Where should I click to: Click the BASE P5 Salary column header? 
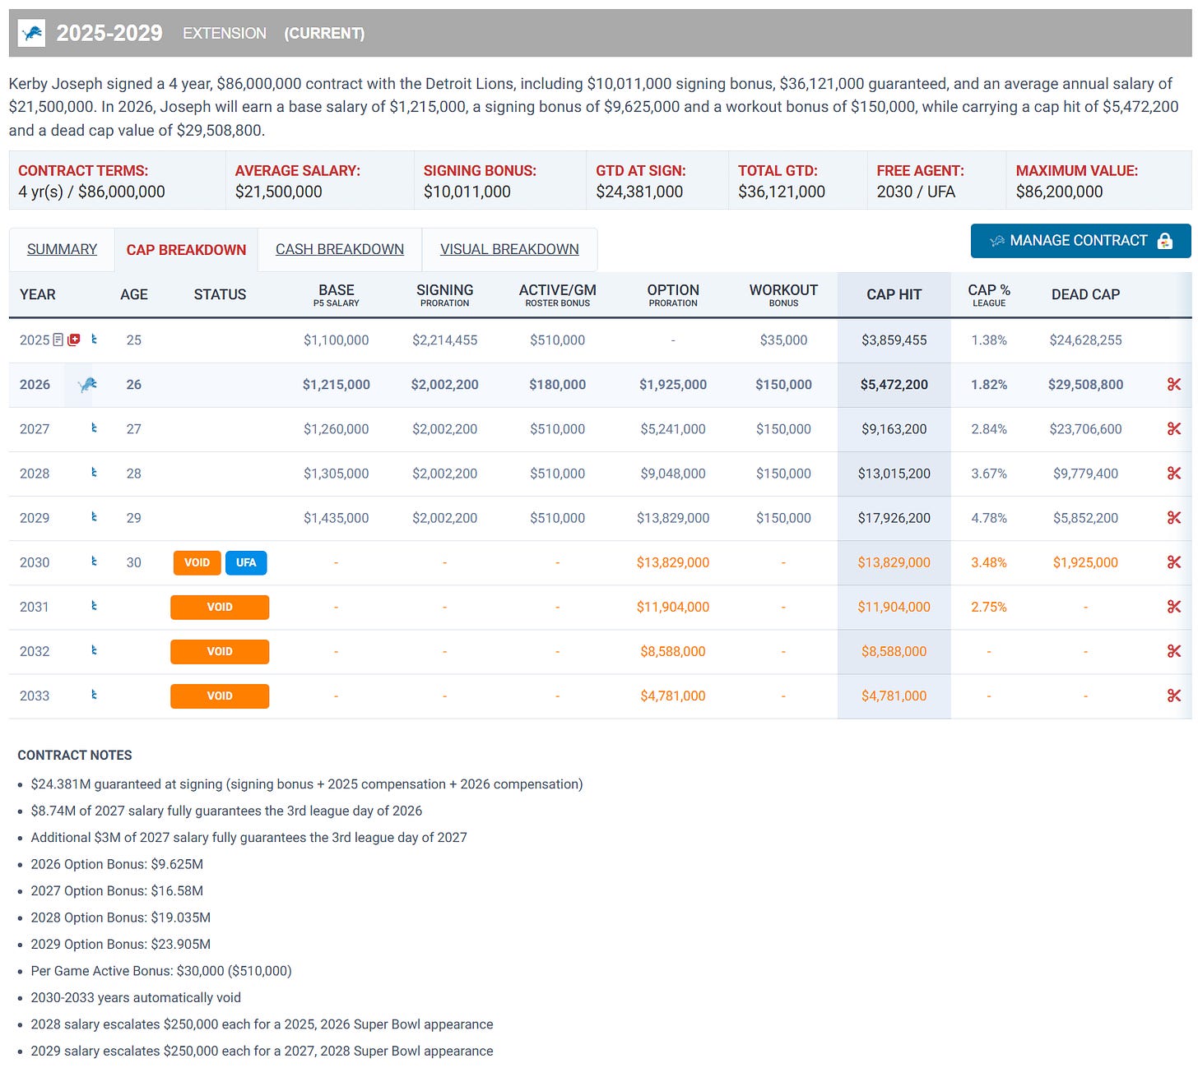pyautogui.click(x=337, y=295)
